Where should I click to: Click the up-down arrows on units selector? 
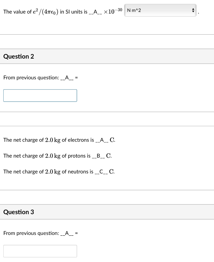pyautogui.click(x=193, y=10)
